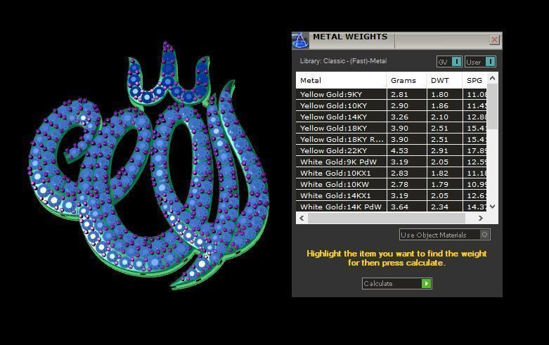
Task: Click the Metal Weights cone logo icon
Action: [300, 40]
